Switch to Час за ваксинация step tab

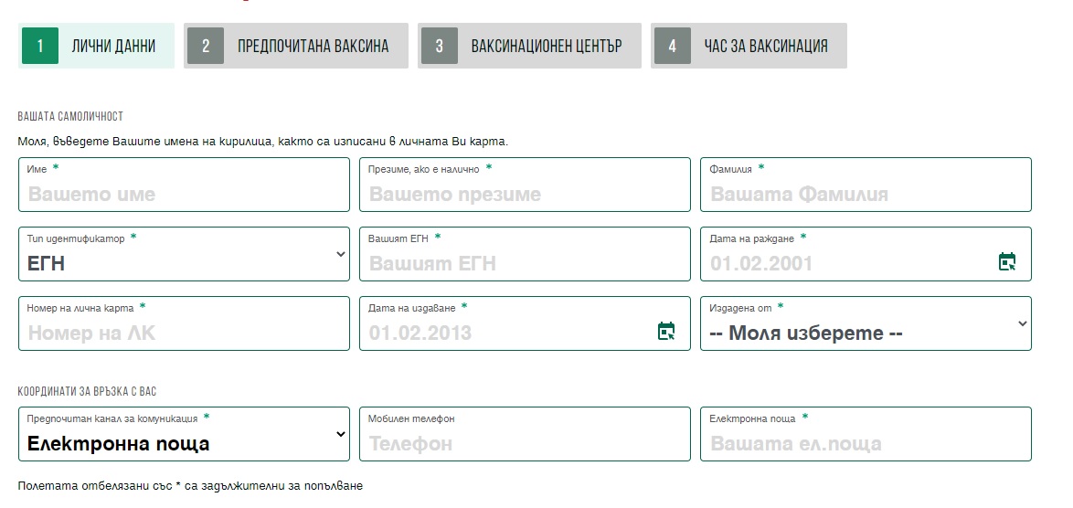(x=749, y=46)
